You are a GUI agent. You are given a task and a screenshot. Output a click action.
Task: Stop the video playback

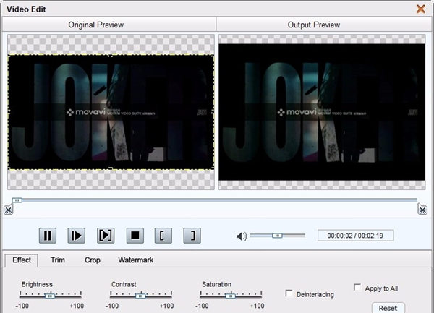(x=135, y=236)
